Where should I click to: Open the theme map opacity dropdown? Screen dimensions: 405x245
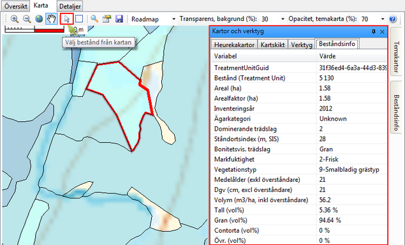pos(383,19)
